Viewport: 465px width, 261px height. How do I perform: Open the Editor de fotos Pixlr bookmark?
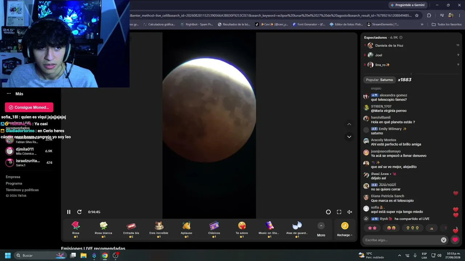click(x=346, y=25)
